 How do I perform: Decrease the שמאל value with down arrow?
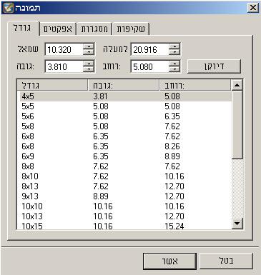click(x=89, y=52)
